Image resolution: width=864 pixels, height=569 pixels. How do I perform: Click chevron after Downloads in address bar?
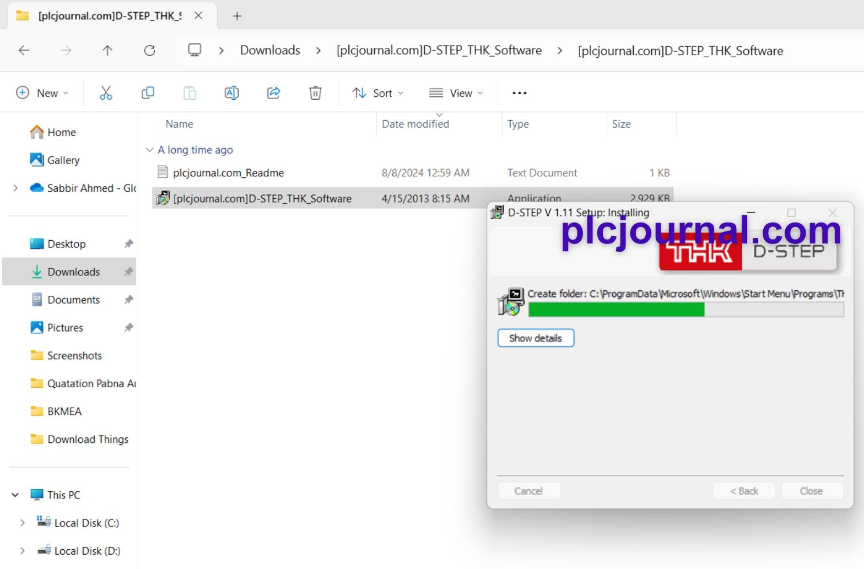(318, 51)
